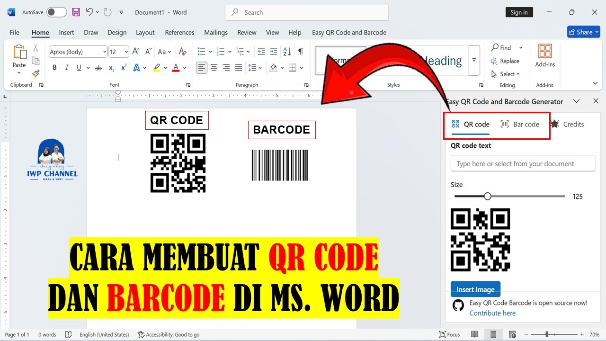Viewport: 606px width, 341px height.
Task: Open the Select dropdown
Action: (x=506, y=74)
